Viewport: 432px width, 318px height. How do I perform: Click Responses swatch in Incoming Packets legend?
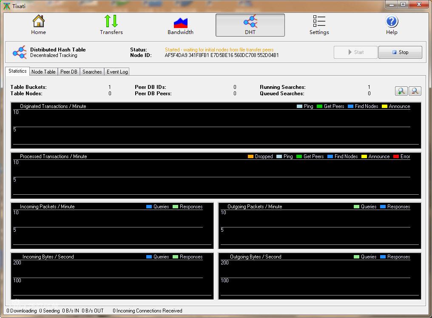coord(176,207)
